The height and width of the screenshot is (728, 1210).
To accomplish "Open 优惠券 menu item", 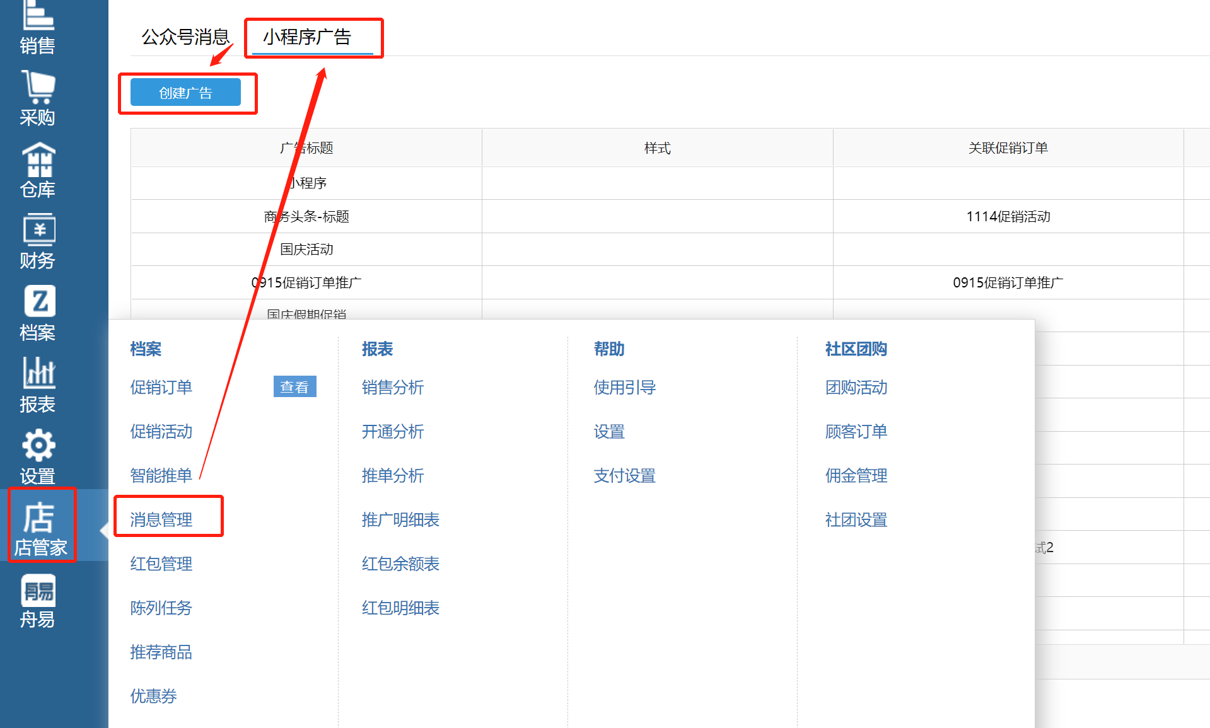I will 153,696.
